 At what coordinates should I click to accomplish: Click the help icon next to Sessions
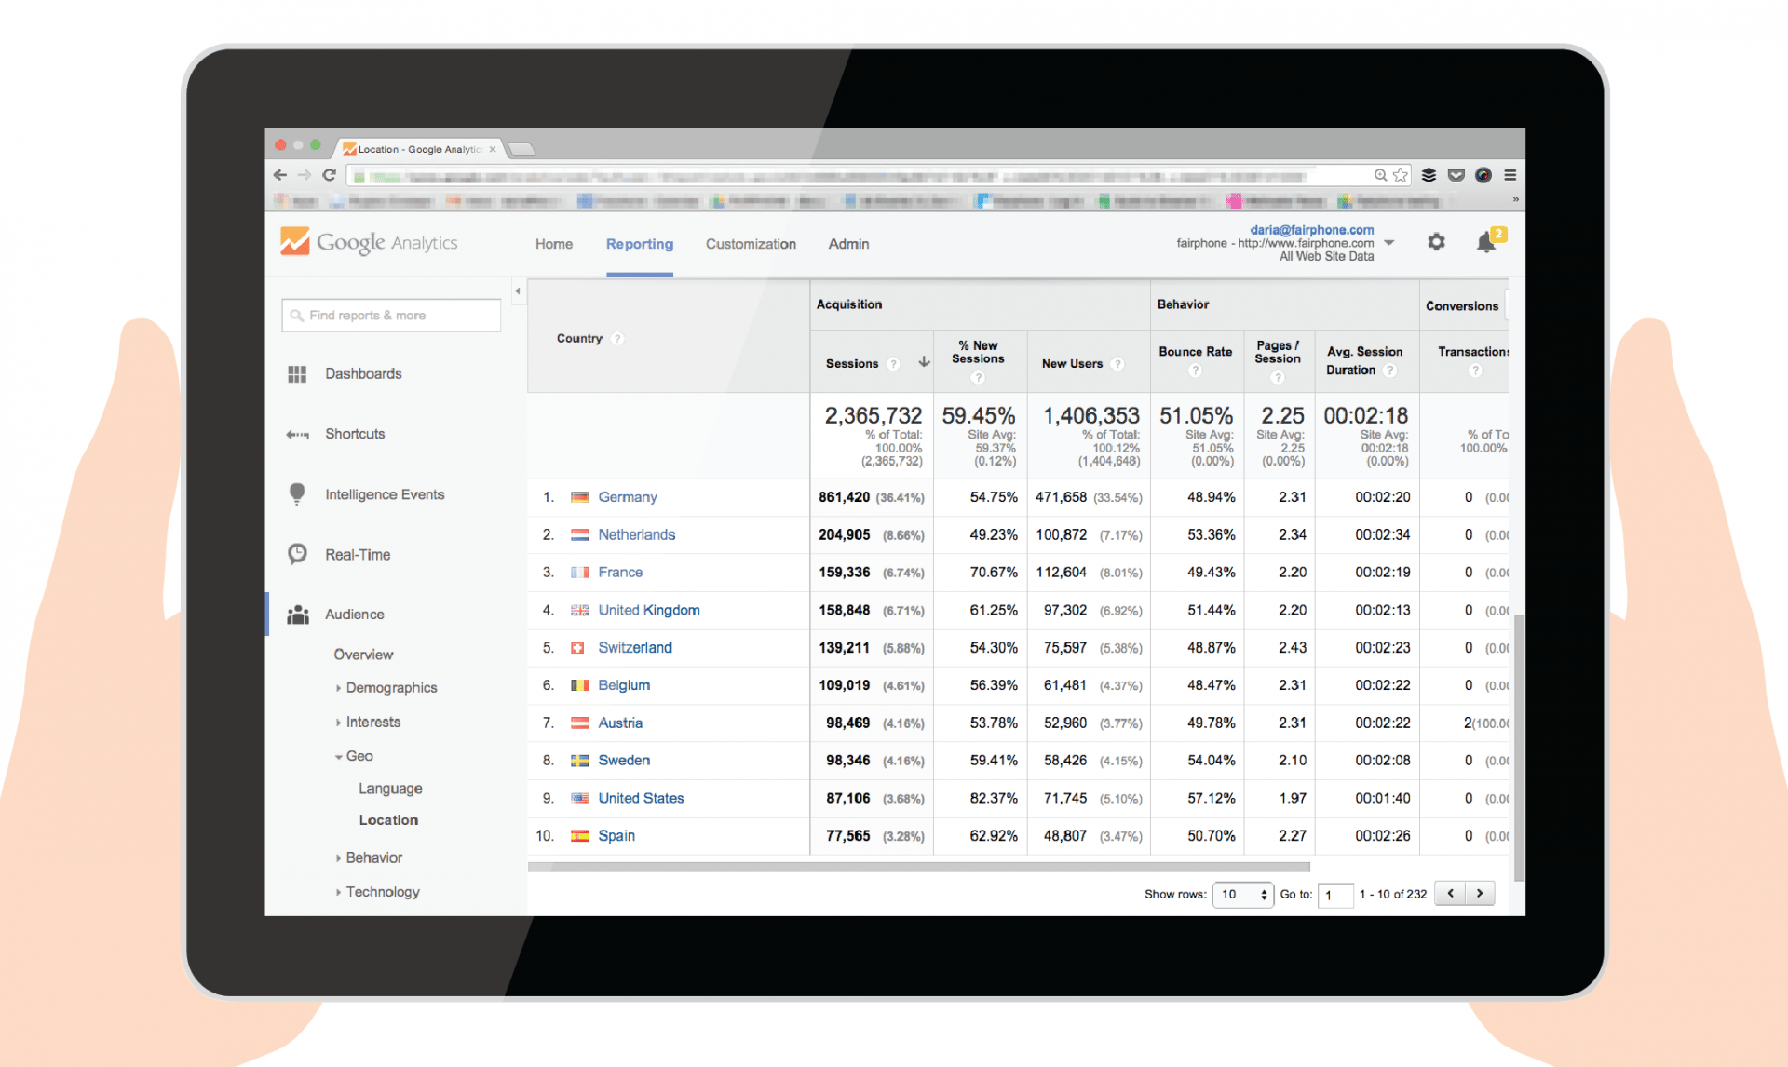coord(894,364)
